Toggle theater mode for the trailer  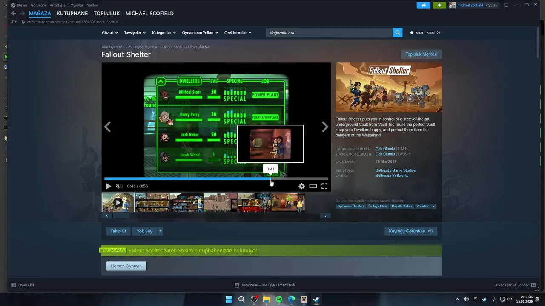(313, 186)
